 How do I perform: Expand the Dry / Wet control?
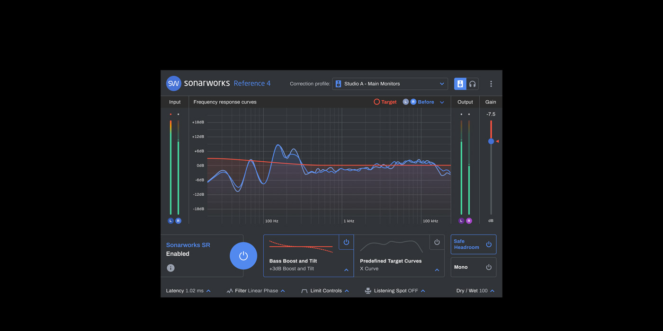(x=493, y=291)
